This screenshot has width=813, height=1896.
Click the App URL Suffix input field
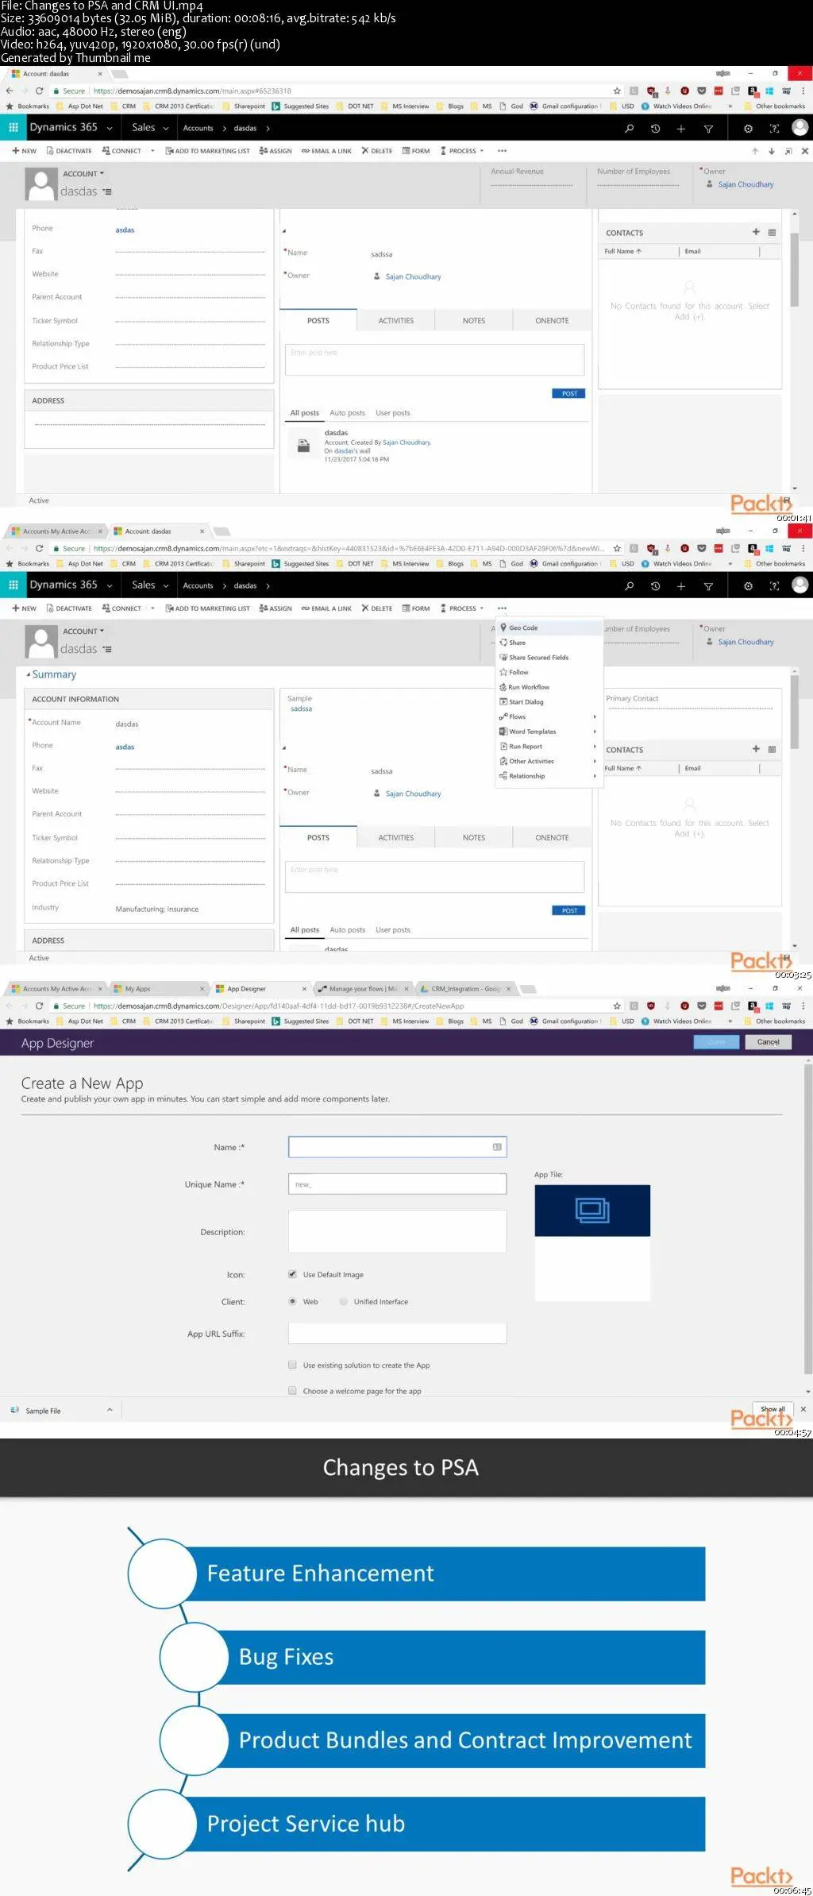(397, 1334)
